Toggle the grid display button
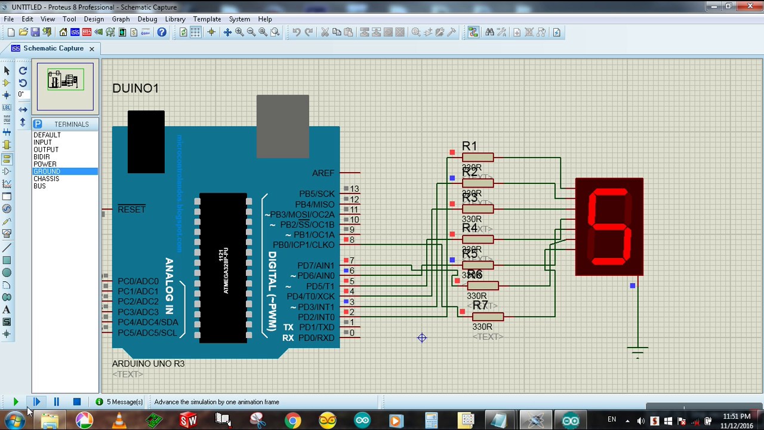The height and width of the screenshot is (430, 764). [196, 32]
